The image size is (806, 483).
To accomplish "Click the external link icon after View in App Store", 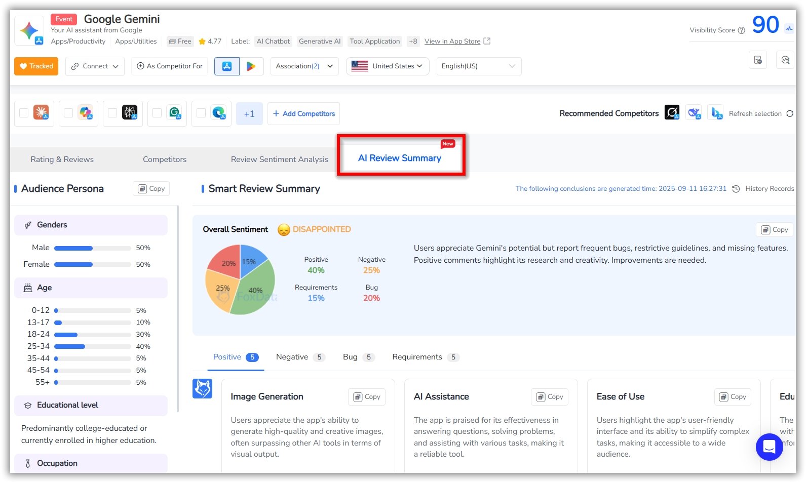I will pos(487,41).
